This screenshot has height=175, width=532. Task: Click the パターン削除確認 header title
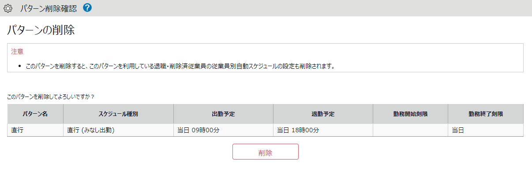(49, 8)
